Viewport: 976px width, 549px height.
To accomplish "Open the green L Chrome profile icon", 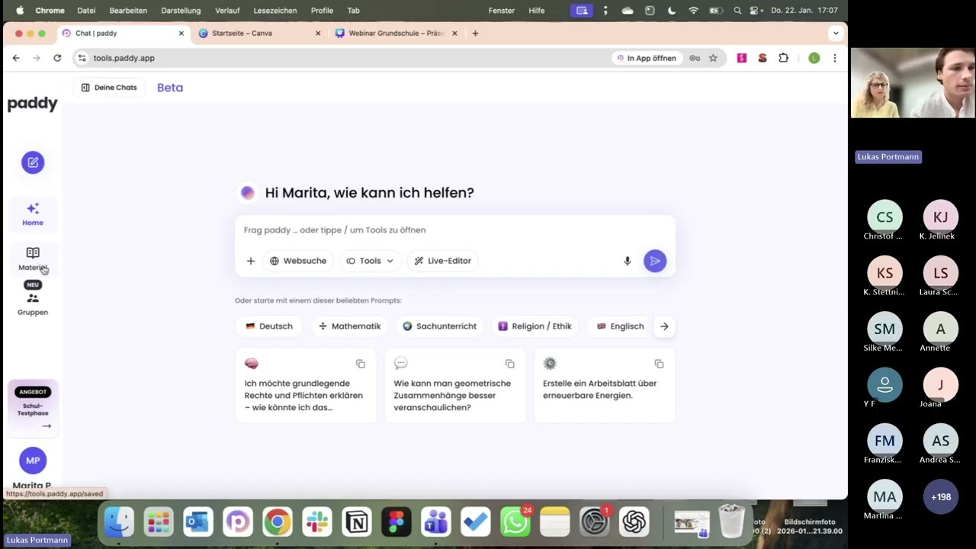I will 814,58.
